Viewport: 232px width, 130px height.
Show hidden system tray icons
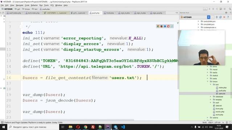192,127
